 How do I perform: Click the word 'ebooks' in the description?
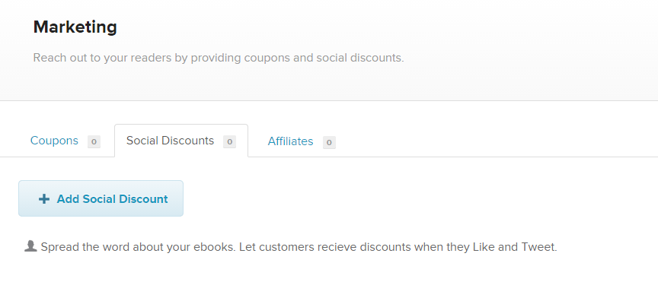coord(215,247)
